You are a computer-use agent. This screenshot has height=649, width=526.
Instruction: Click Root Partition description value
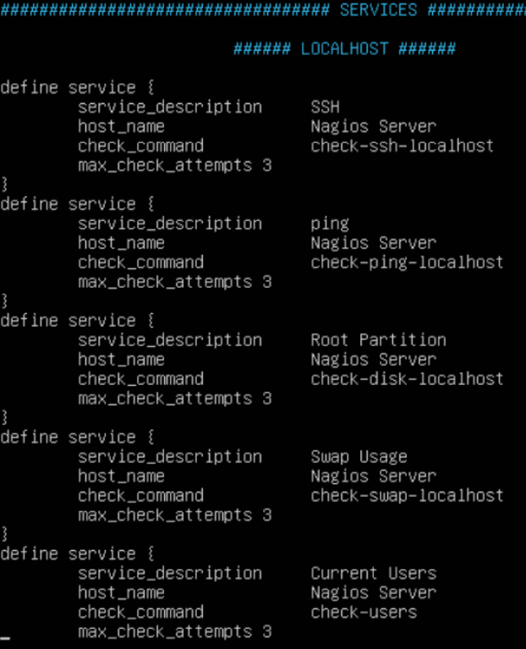pyautogui.click(x=378, y=340)
